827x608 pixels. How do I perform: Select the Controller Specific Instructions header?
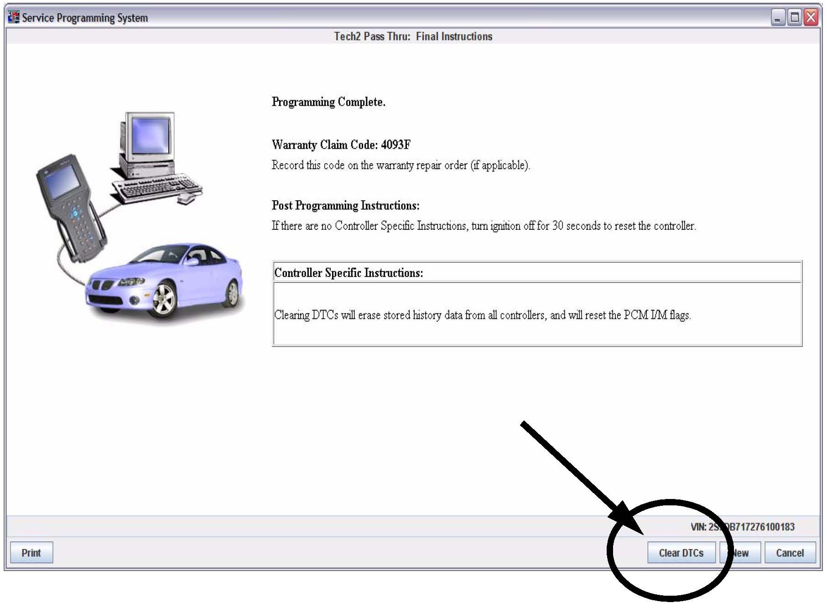348,273
